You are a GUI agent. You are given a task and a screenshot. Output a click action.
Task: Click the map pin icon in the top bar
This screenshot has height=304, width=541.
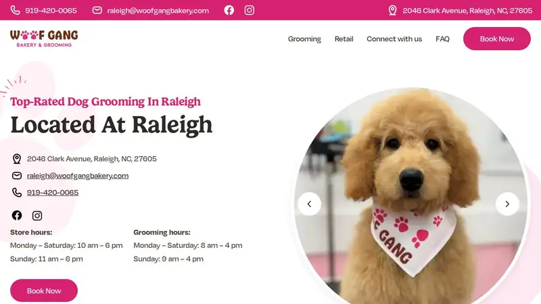[x=392, y=10]
